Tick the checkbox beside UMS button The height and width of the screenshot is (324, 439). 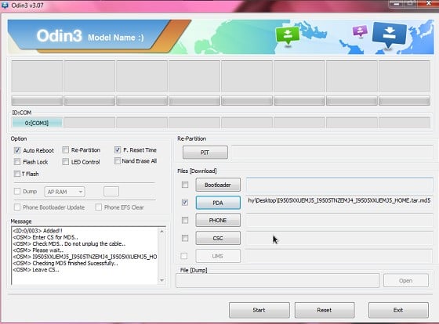pyautogui.click(x=184, y=256)
